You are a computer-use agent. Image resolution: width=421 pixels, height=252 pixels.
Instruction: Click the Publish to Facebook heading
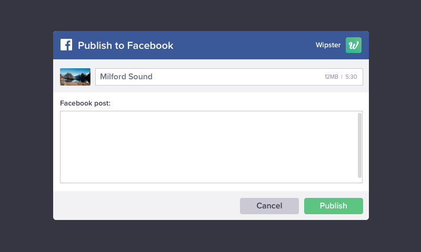[x=125, y=45]
